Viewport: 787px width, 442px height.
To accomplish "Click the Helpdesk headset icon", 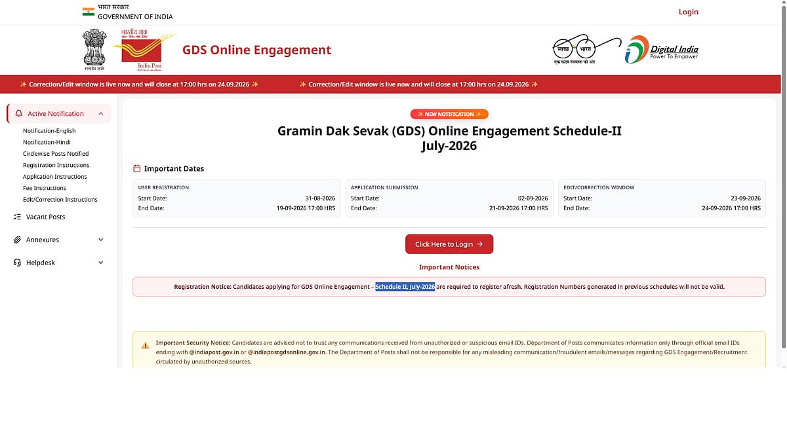I will pos(17,263).
